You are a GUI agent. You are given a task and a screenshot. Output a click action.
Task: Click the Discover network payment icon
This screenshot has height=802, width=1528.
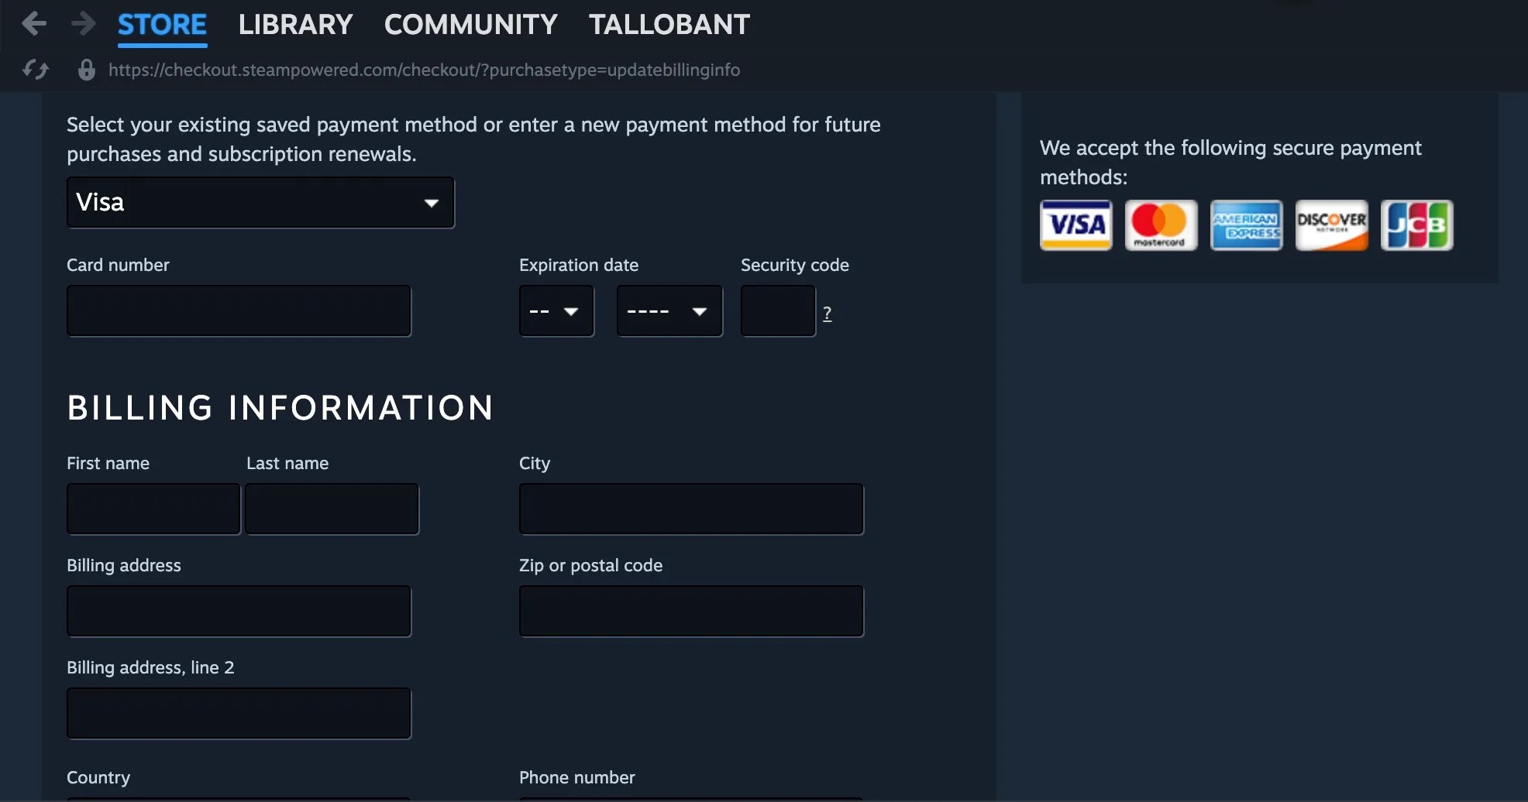click(1332, 225)
